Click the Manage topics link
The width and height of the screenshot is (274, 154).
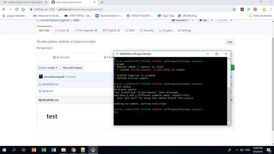[45, 48]
